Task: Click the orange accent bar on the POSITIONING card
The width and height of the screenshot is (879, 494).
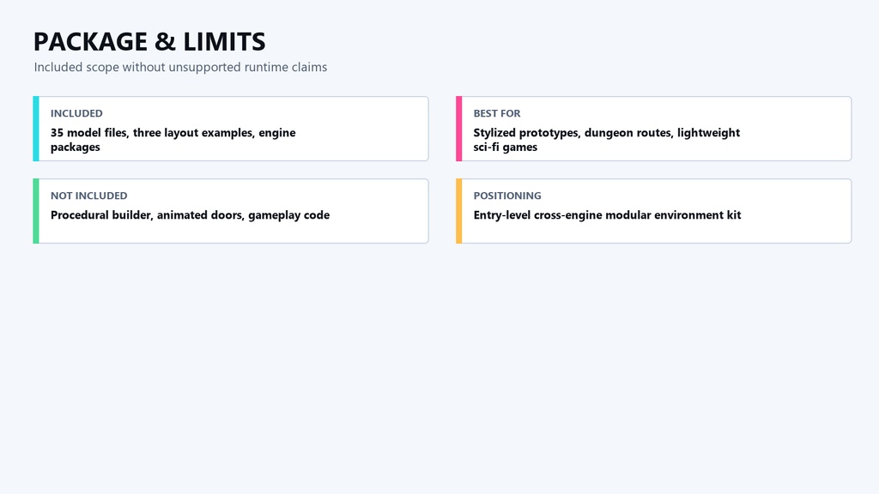Action: [x=458, y=211]
